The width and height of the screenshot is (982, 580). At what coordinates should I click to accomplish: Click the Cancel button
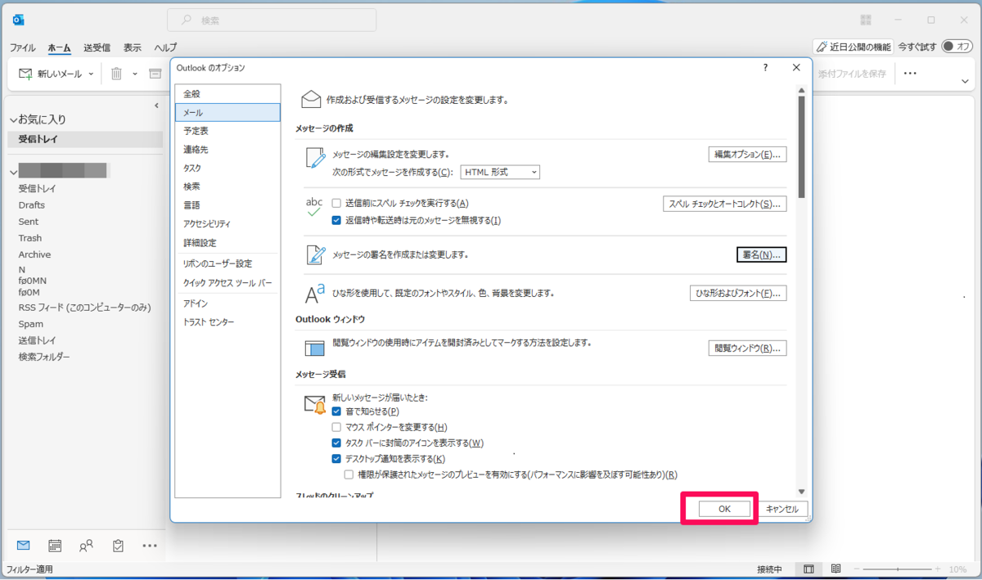coord(782,509)
